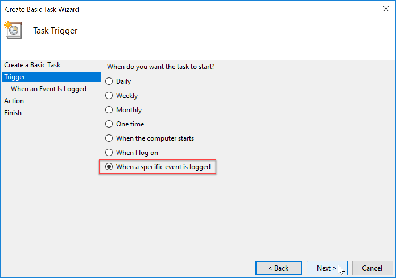Open the Create a Basic Task step
Image resolution: width=396 pixels, height=278 pixels.
click(x=32, y=65)
